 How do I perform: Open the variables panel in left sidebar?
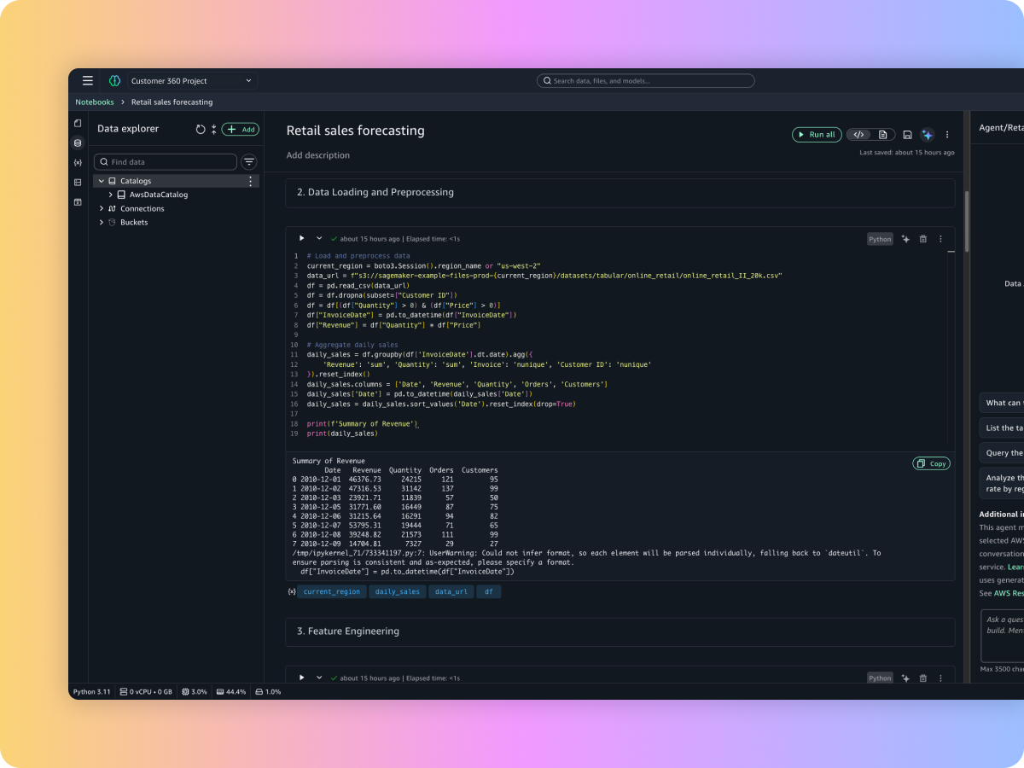click(78, 162)
